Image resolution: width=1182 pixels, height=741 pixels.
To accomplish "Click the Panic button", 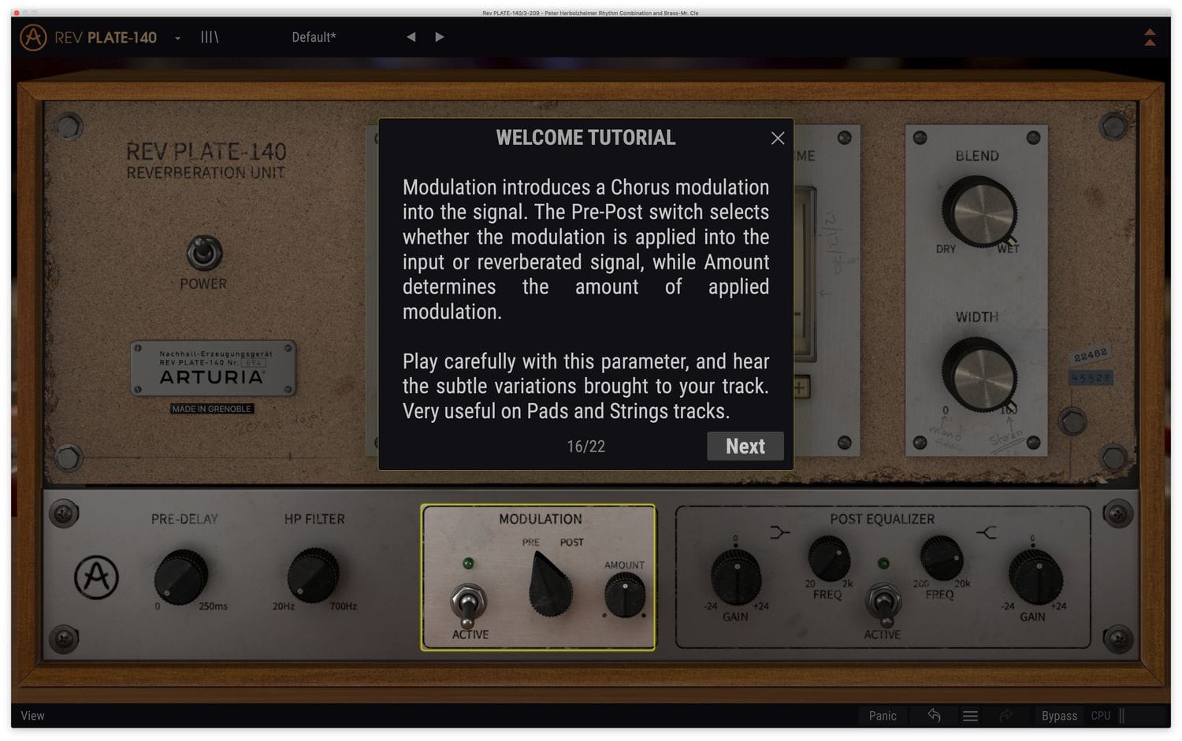I will [883, 716].
